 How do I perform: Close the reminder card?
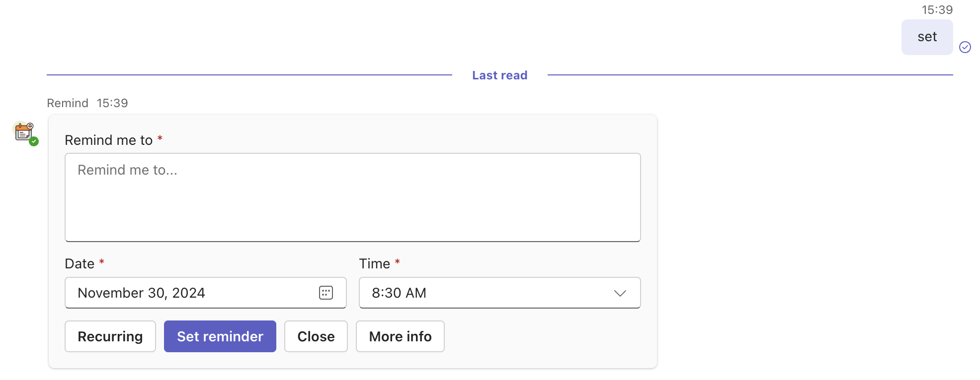coord(316,336)
